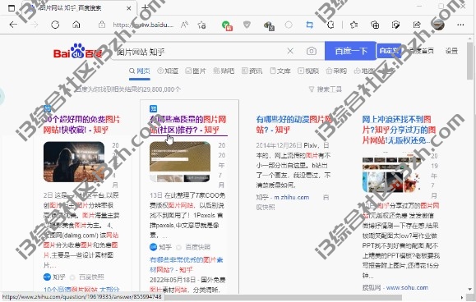Open Collections icon in toolbar
476x302 pixels.
pos(375,25)
